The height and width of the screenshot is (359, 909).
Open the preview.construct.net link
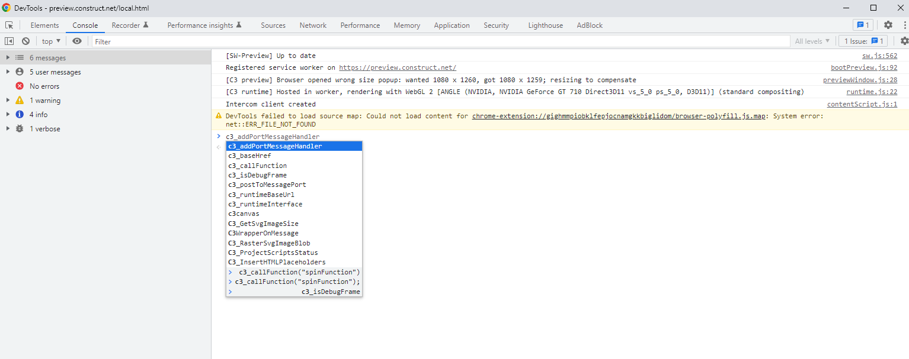(x=397, y=67)
